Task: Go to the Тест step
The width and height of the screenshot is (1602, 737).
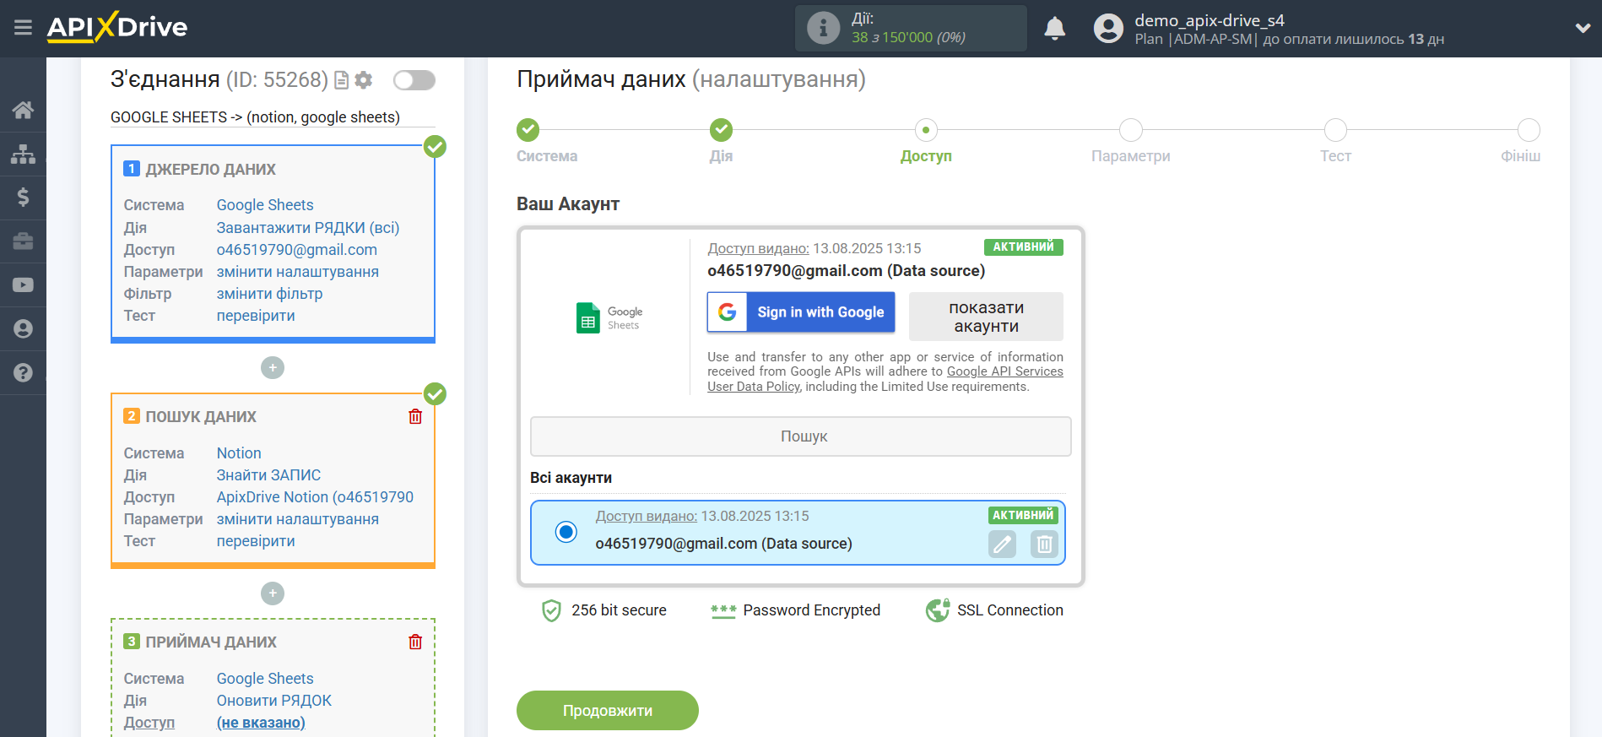Action: (x=1335, y=130)
